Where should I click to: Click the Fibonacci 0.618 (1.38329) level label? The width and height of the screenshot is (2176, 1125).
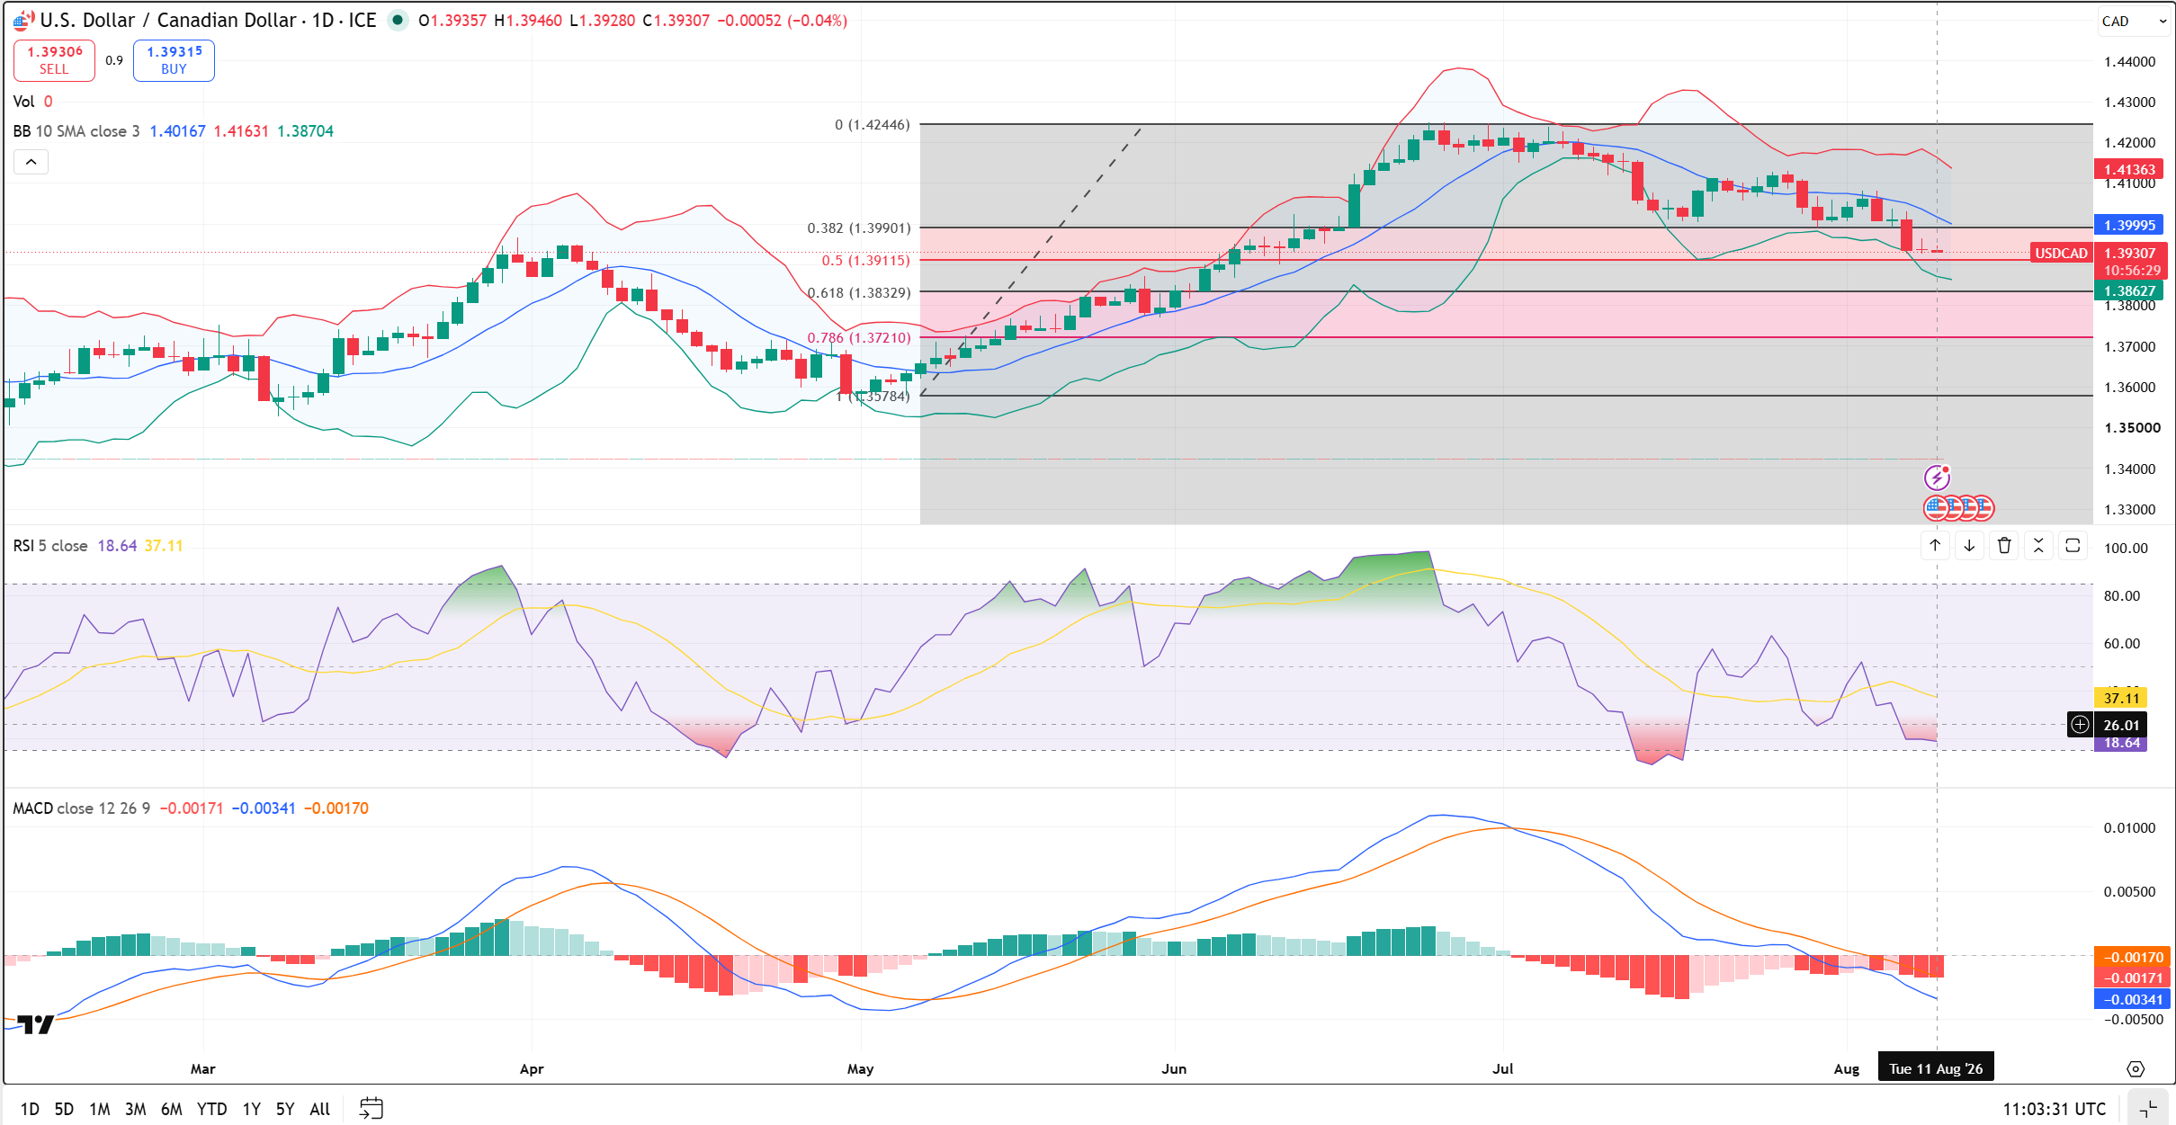coord(859,293)
